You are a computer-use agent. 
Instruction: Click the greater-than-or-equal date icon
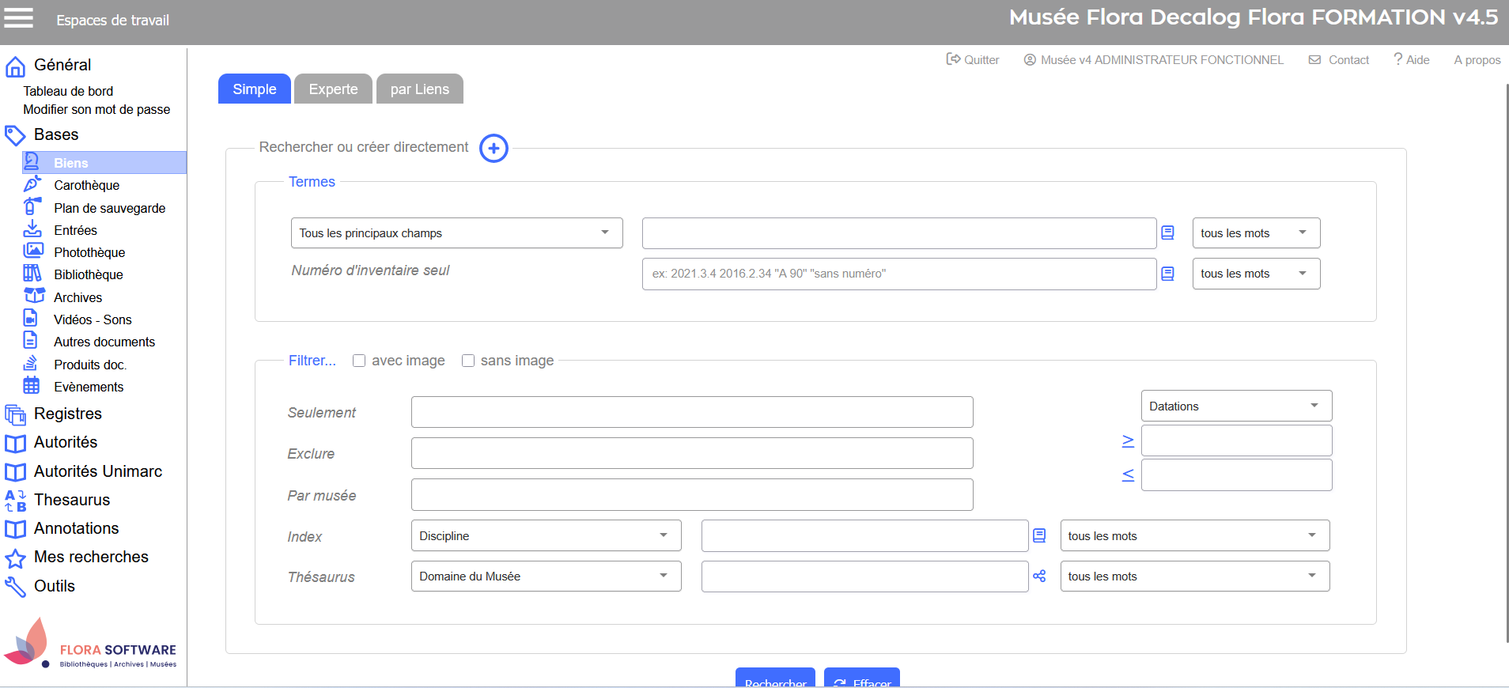coord(1128,441)
